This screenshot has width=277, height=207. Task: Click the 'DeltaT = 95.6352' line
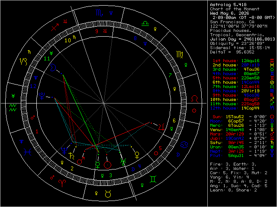[232, 52]
